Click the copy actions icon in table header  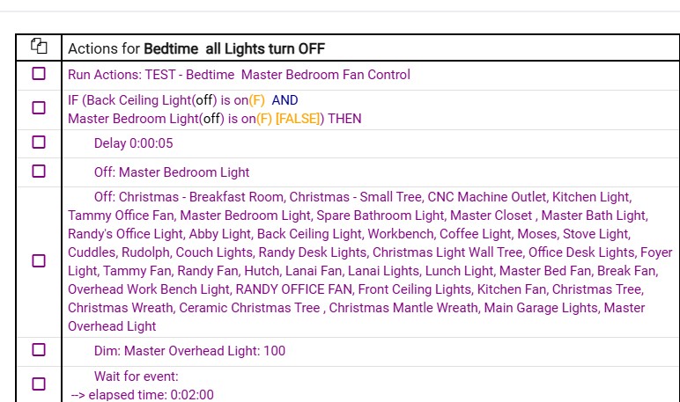click(39, 46)
